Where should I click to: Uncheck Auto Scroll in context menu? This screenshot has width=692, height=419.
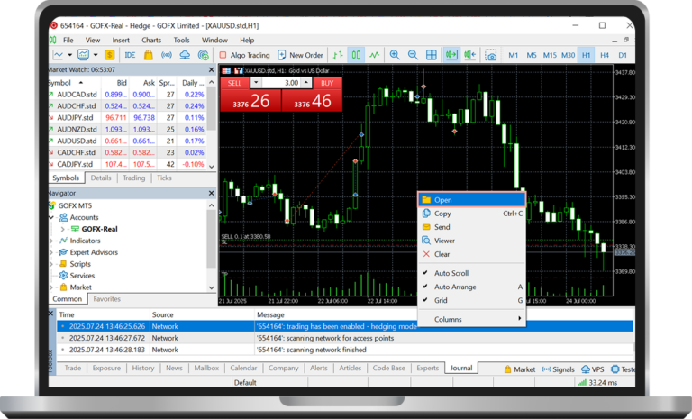(471, 273)
